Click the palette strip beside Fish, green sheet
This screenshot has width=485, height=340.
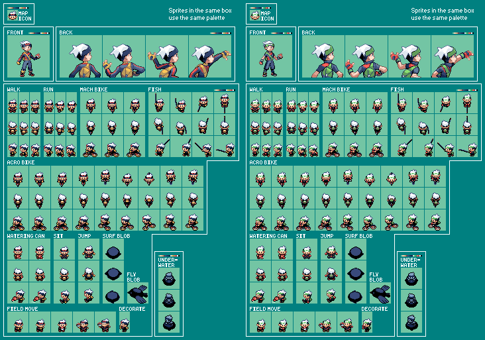coord(467,90)
